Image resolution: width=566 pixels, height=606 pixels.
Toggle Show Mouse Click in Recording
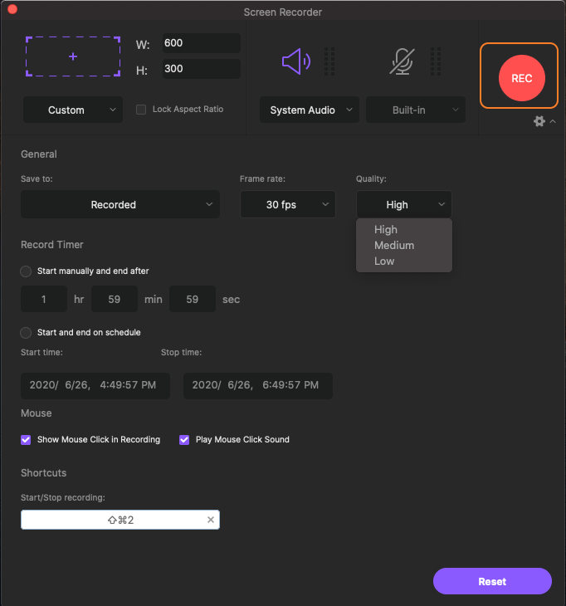click(26, 439)
